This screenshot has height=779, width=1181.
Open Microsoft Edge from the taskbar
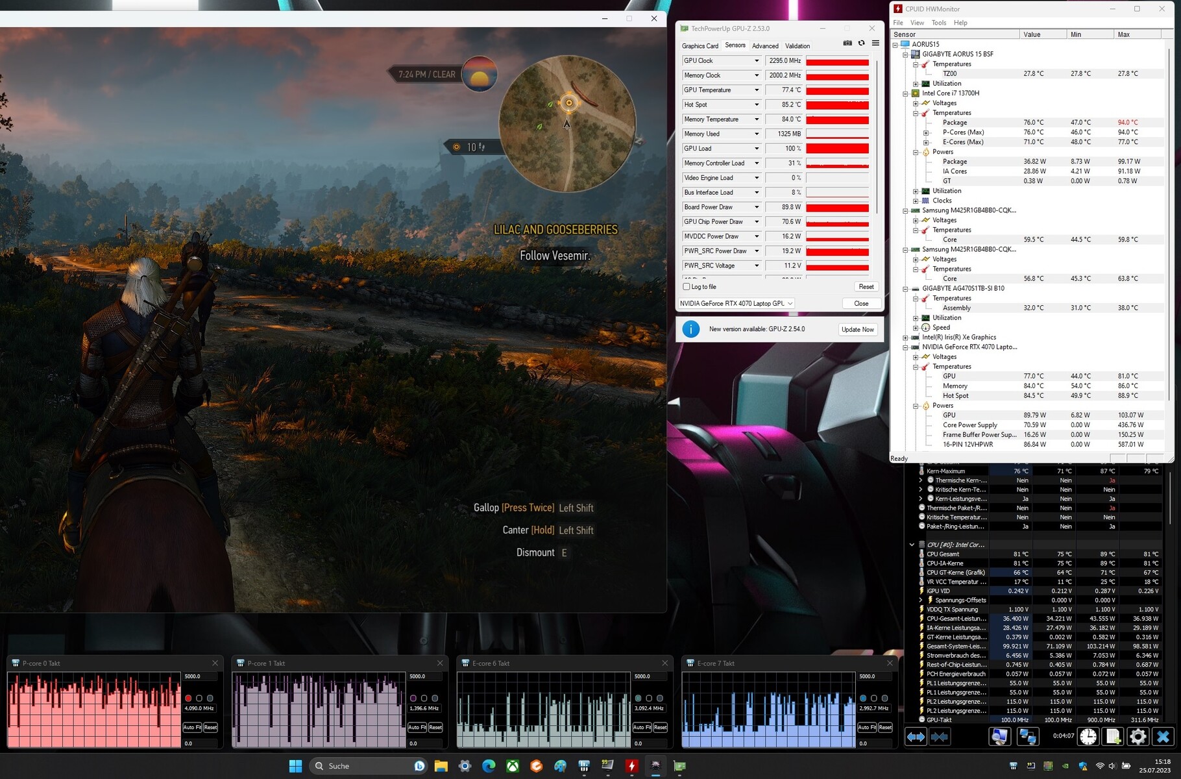coord(489,766)
